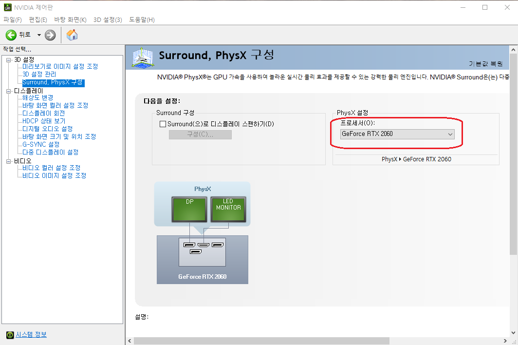This screenshot has width=518, height=345.
Task: Click the horizontal scrollbar left arrow
Action: pyautogui.click(x=129, y=341)
